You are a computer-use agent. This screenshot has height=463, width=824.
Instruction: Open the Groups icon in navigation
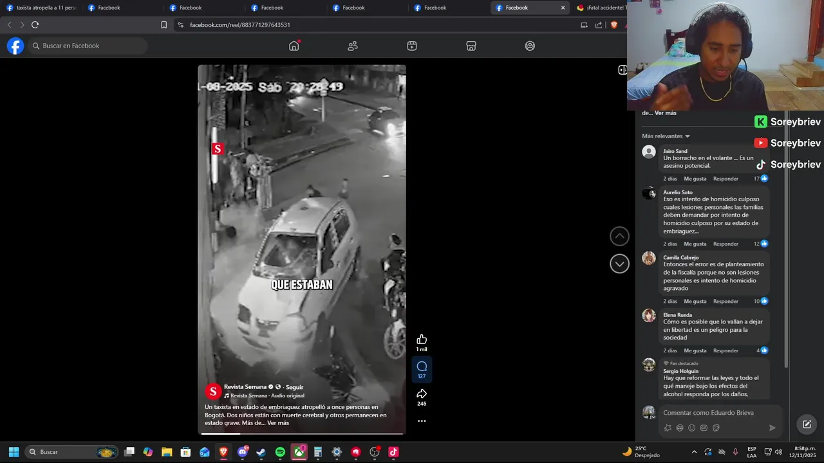point(530,46)
